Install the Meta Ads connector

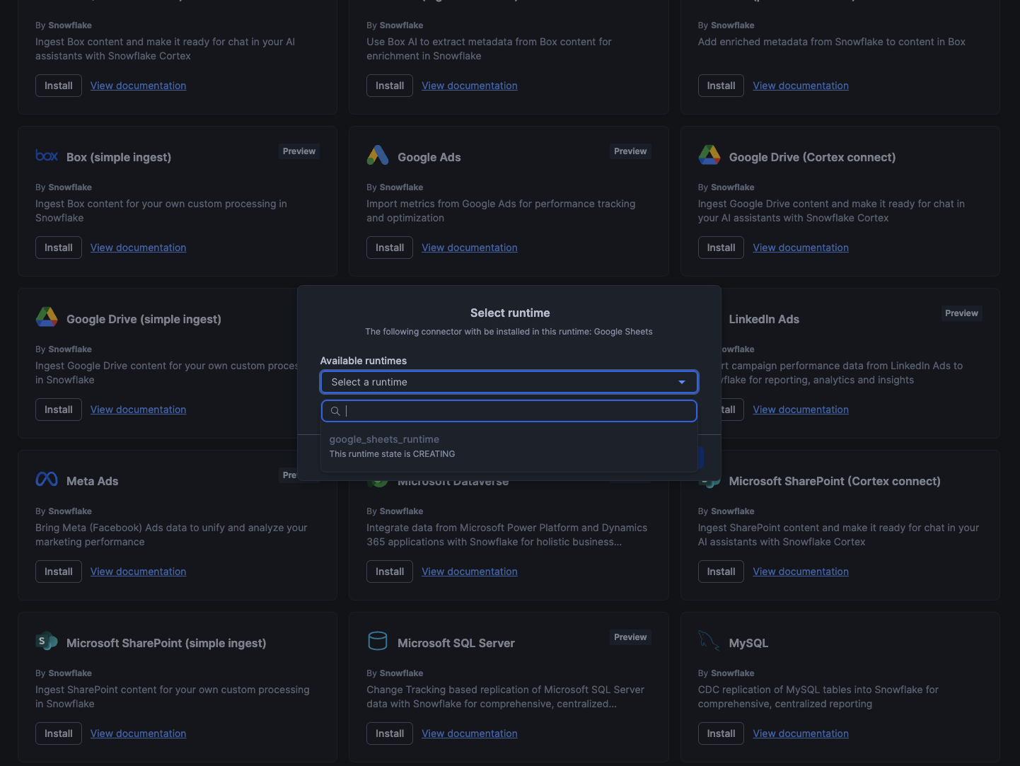[x=59, y=571]
